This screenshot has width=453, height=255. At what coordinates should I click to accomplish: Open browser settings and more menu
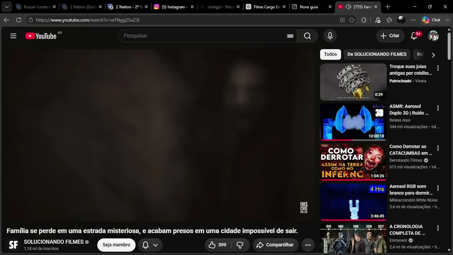(413, 20)
